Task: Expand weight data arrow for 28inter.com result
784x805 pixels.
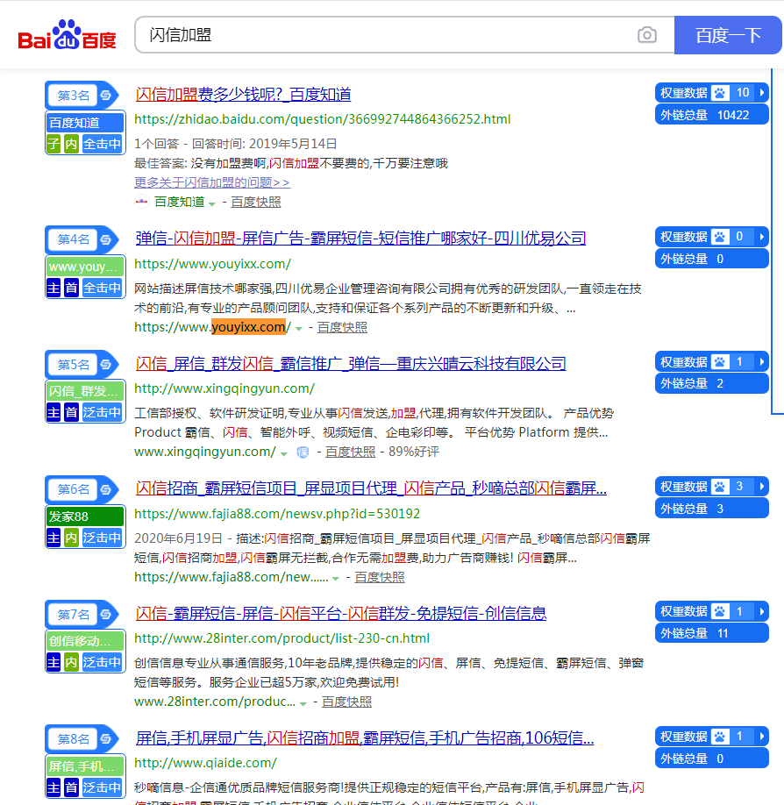Action: coord(762,611)
